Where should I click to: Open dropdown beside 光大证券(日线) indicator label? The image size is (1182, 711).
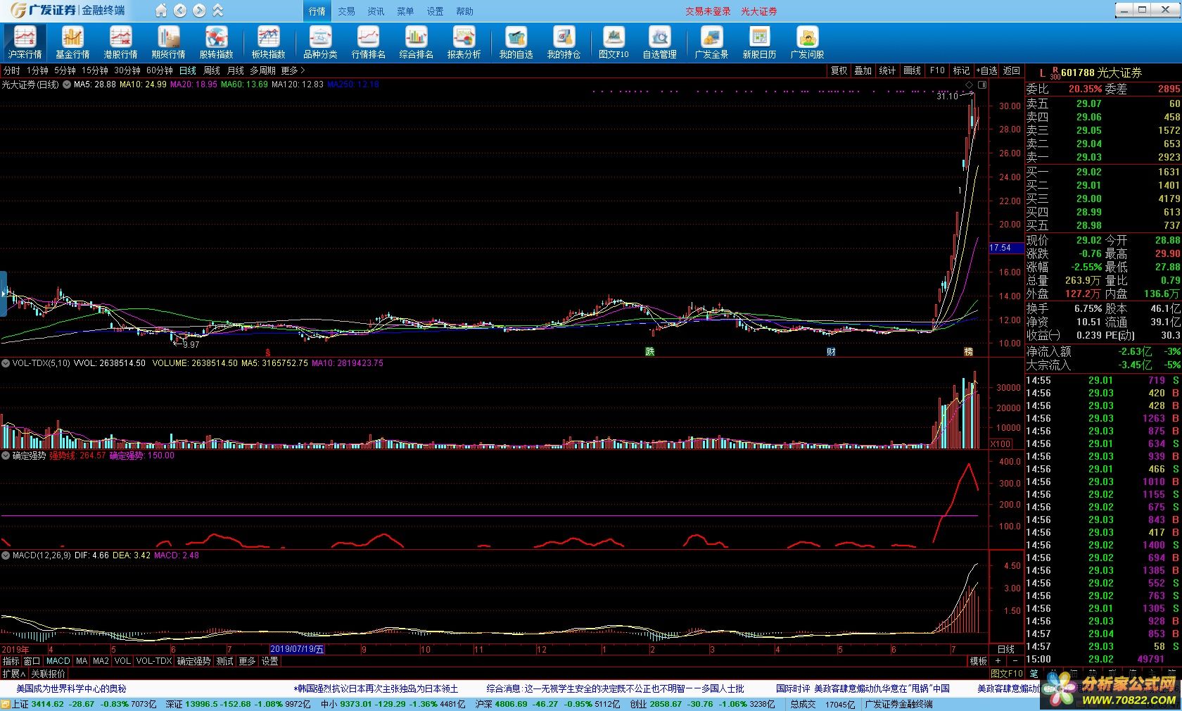click(x=67, y=84)
